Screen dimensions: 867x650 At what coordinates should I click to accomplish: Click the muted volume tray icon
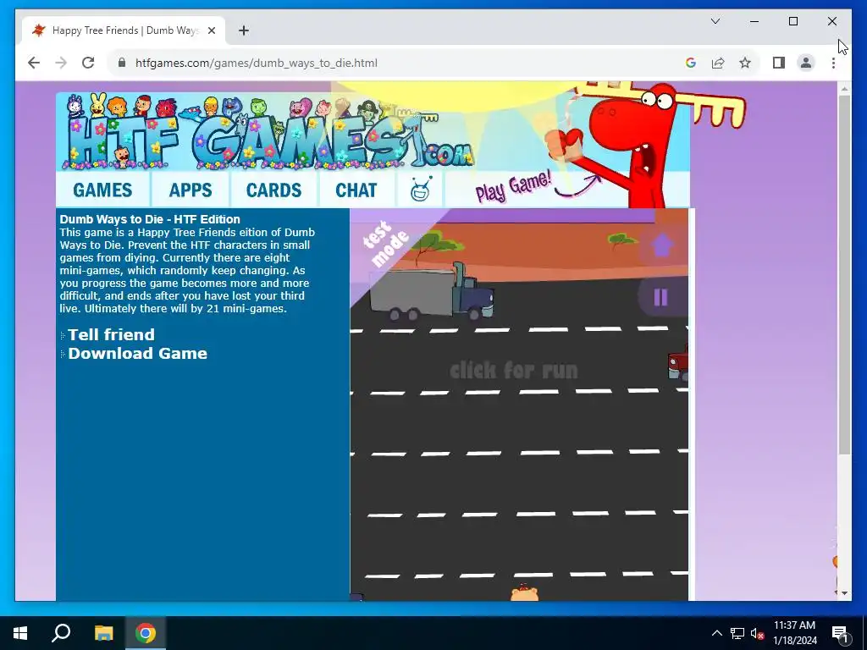click(x=757, y=633)
